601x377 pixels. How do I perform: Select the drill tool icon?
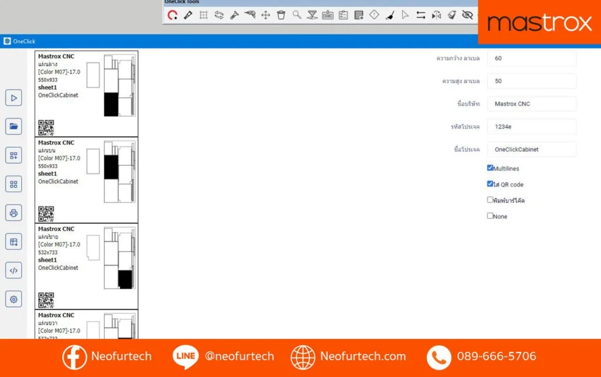(x=250, y=15)
